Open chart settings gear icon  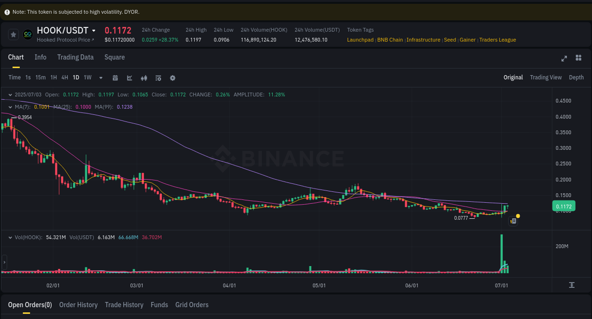click(x=172, y=78)
